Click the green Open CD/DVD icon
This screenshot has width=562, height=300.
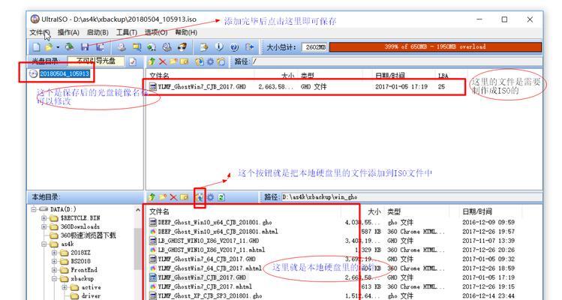(x=69, y=46)
